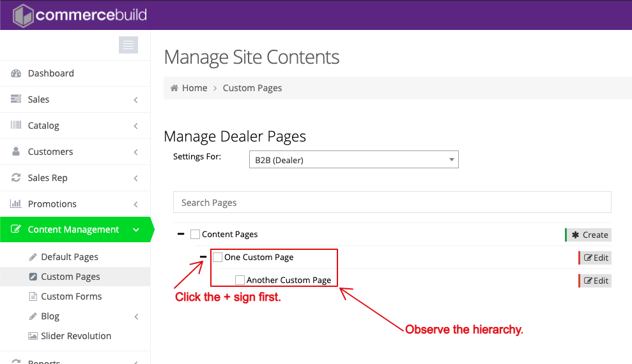632x364 pixels.
Task: Check the Content Pages checkbox
Action: point(196,235)
